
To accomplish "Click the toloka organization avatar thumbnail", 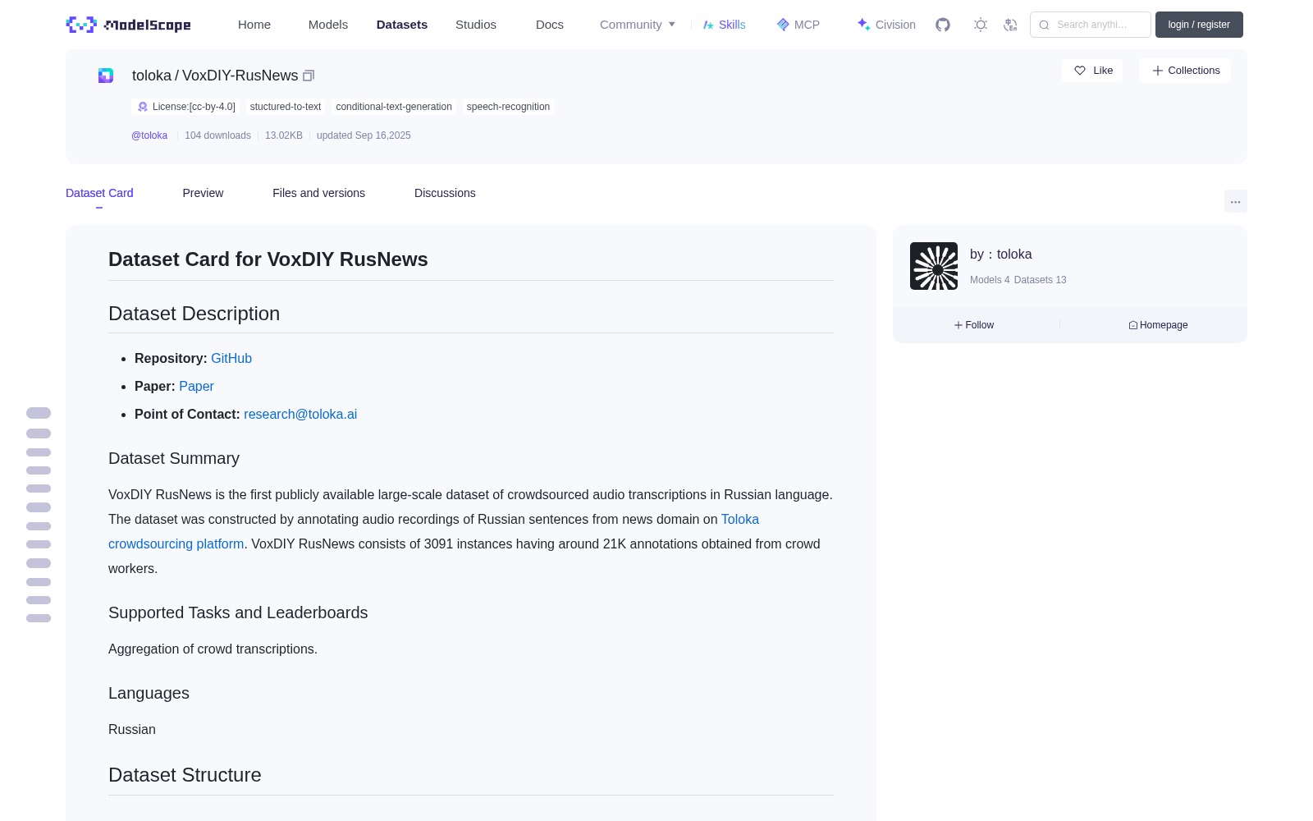I will point(934,266).
